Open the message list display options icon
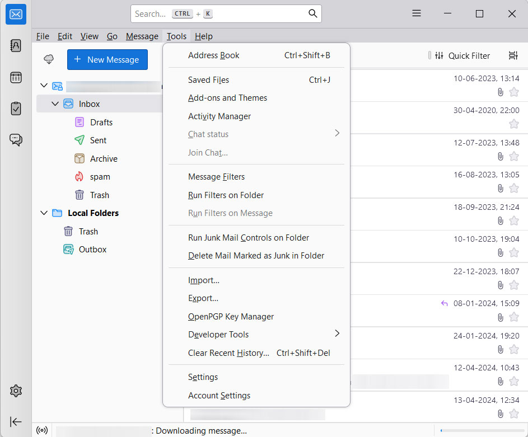 [x=513, y=55]
